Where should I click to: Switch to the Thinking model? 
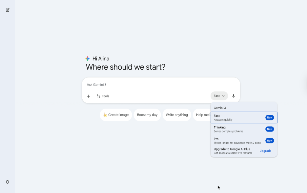point(236,129)
